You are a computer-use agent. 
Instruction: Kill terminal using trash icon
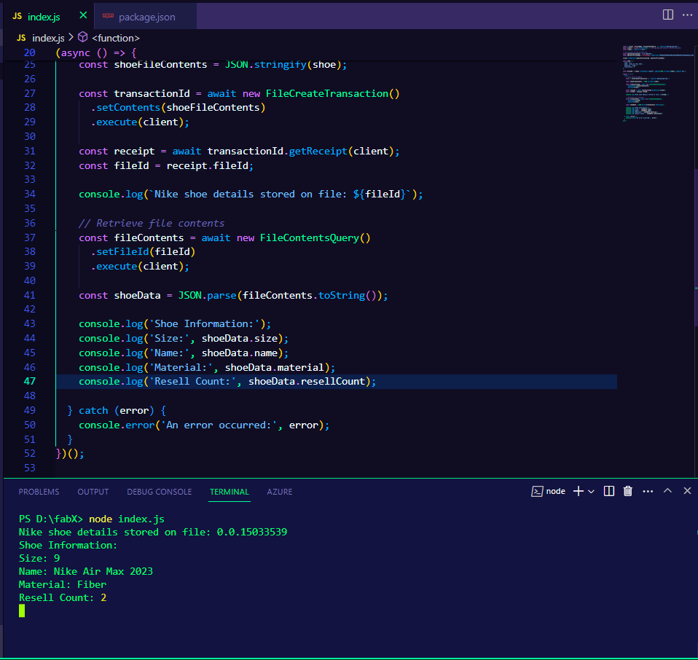(627, 491)
